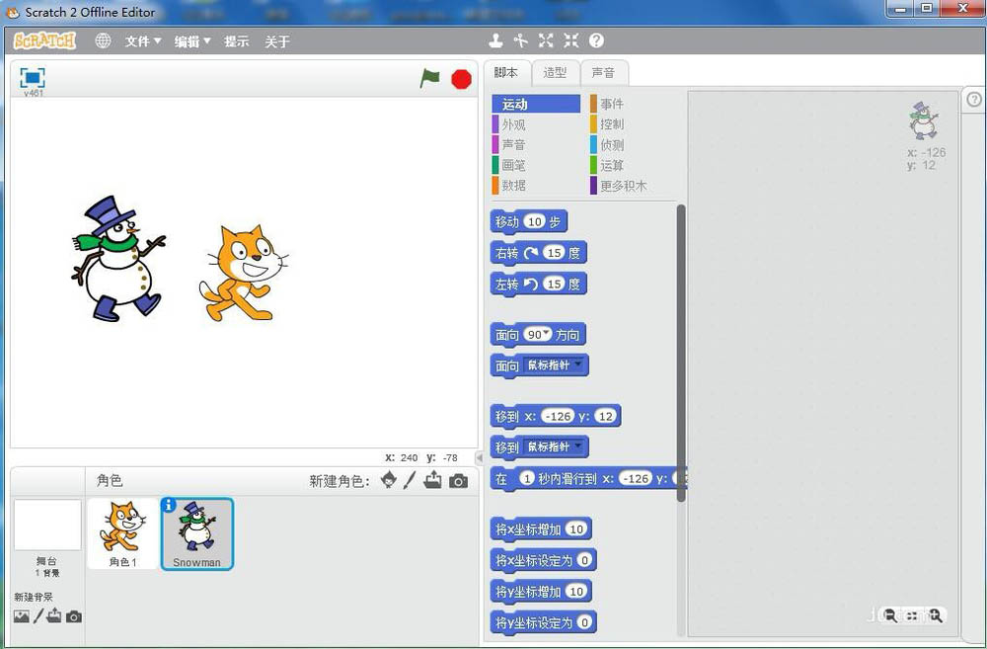Screen dimensions: 987x649
Task: Create new sprite from camera
Action: tap(458, 481)
